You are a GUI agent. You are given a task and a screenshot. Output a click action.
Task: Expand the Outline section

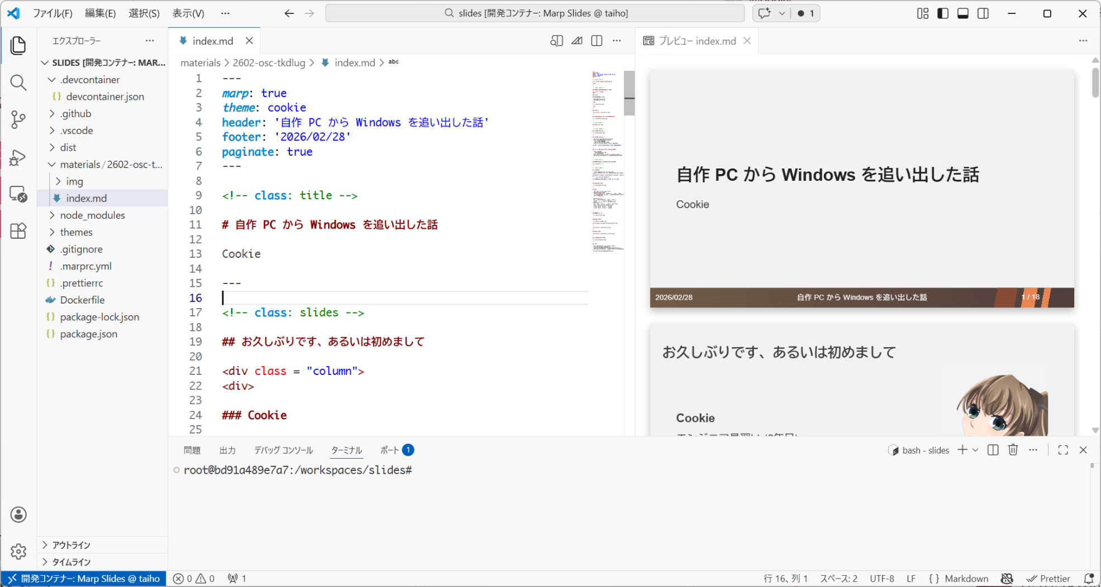point(71,545)
